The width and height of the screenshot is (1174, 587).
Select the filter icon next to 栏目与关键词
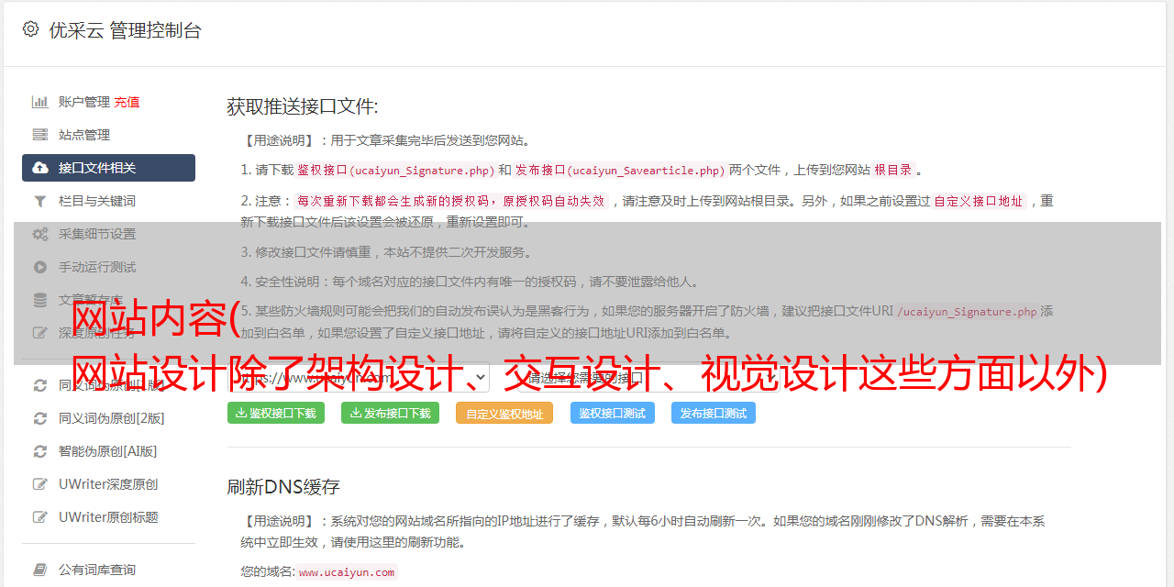40,201
